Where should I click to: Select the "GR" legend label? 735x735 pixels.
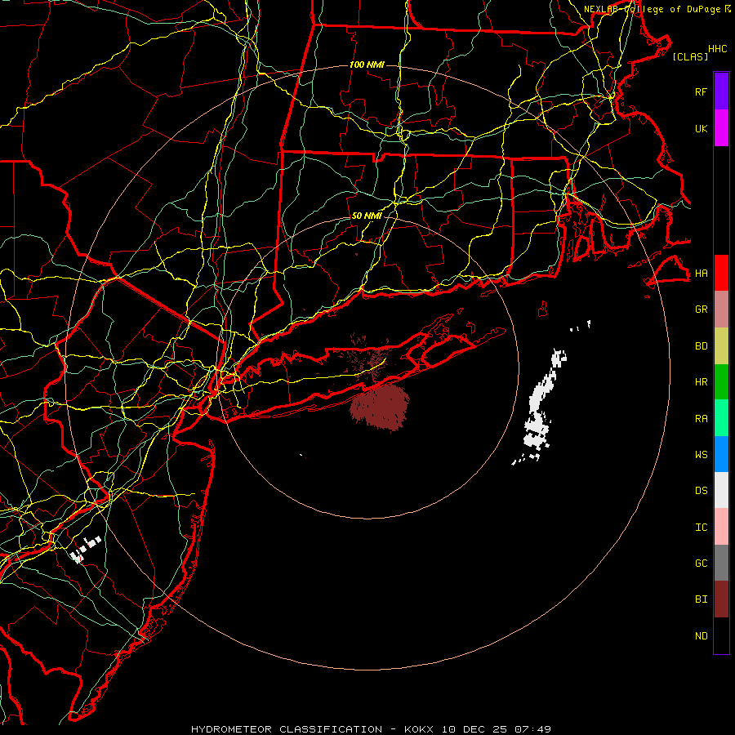pyautogui.click(x=702, y=310)
